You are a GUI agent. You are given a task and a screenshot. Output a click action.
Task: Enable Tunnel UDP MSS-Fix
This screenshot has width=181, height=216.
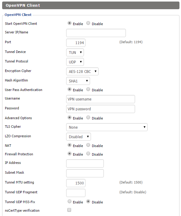[x=70, y=201]
